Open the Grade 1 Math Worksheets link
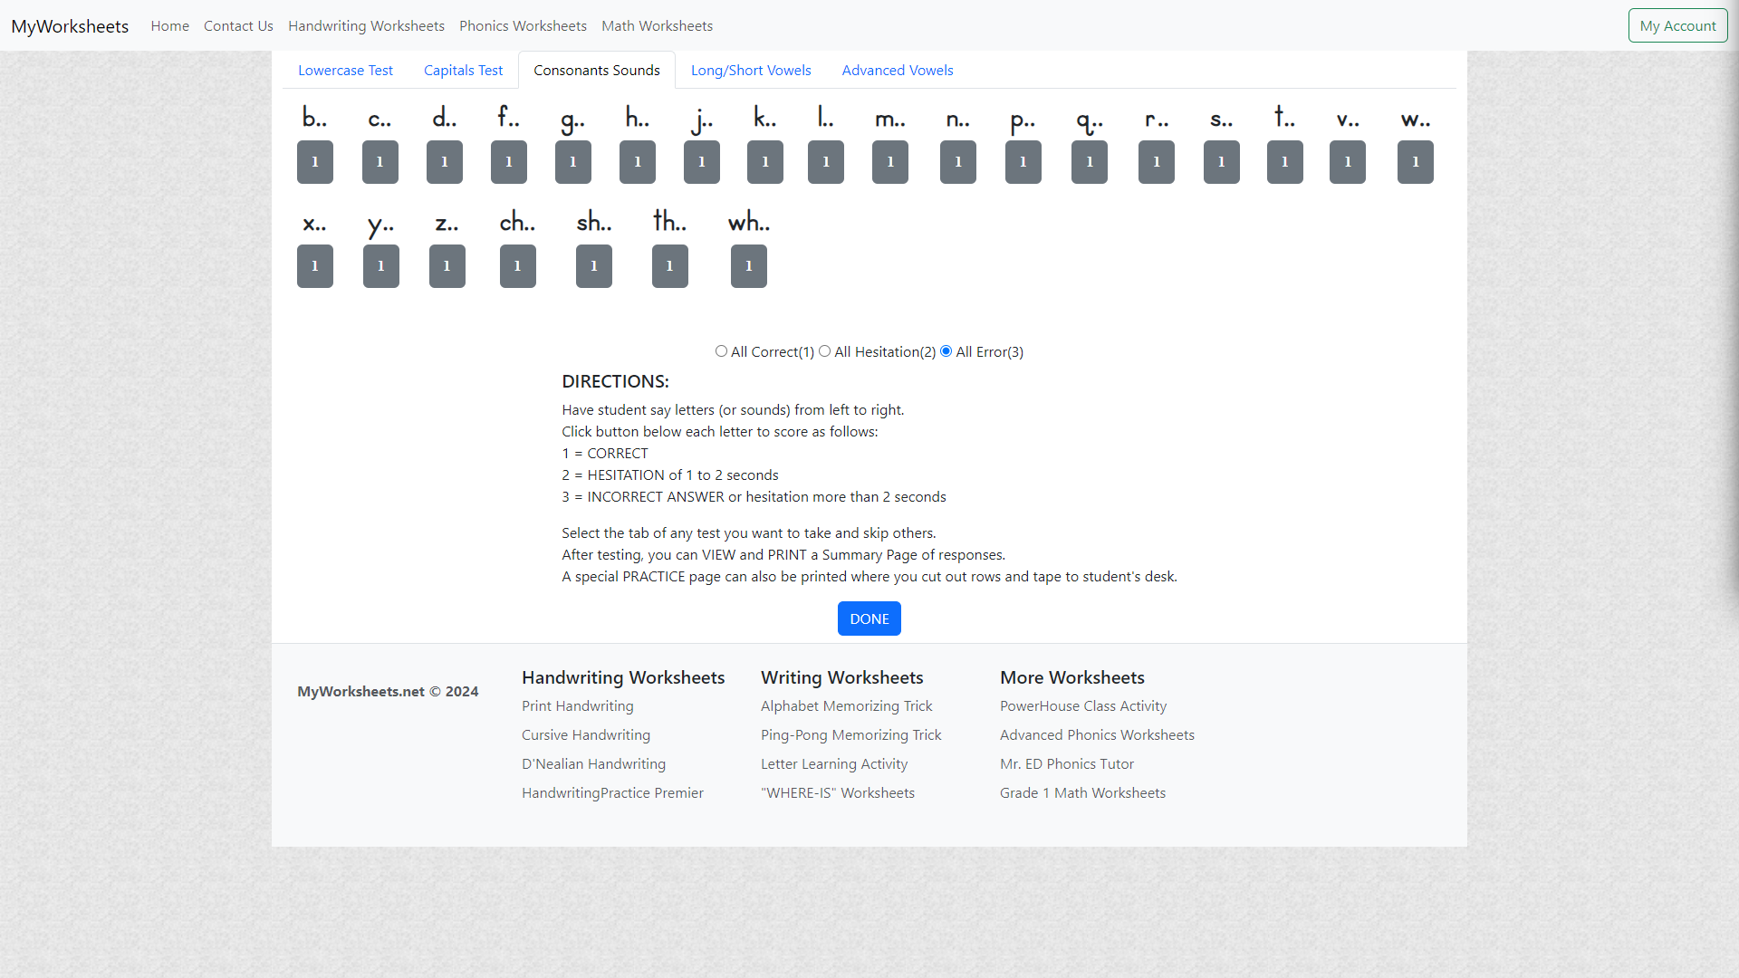The height and width of the screenshot is (978, 1739). pos(1082,793)
